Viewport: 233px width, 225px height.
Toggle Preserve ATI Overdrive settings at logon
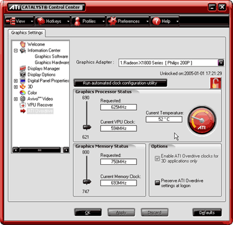tap(157, 183)
